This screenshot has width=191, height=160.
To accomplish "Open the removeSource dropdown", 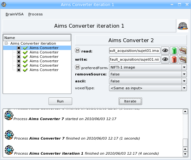I will (x=148, y=74).
